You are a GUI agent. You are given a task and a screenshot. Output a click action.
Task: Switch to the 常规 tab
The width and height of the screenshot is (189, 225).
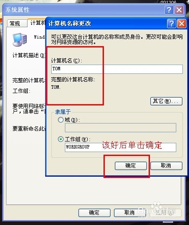coord(17,23)
